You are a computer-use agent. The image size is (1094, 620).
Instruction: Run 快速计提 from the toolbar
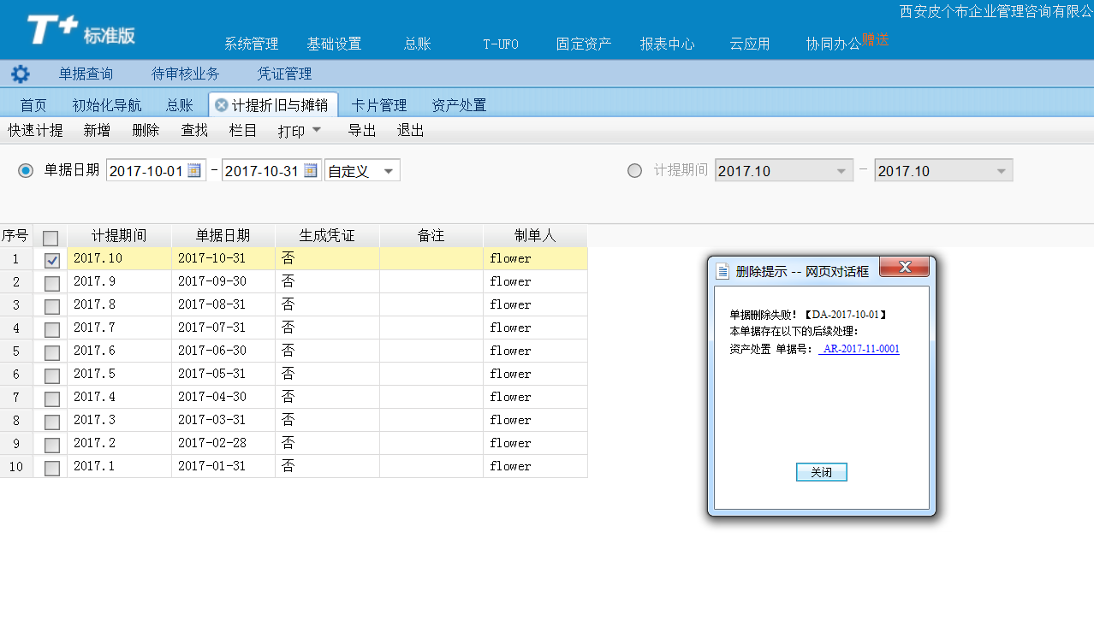coord(35,130)
